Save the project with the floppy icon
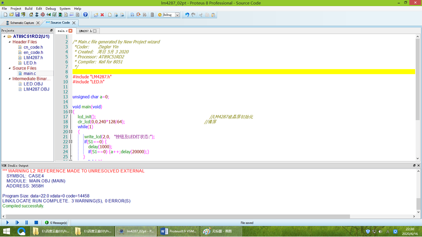Viewport: 422px width, 237px height. [17, 15]
